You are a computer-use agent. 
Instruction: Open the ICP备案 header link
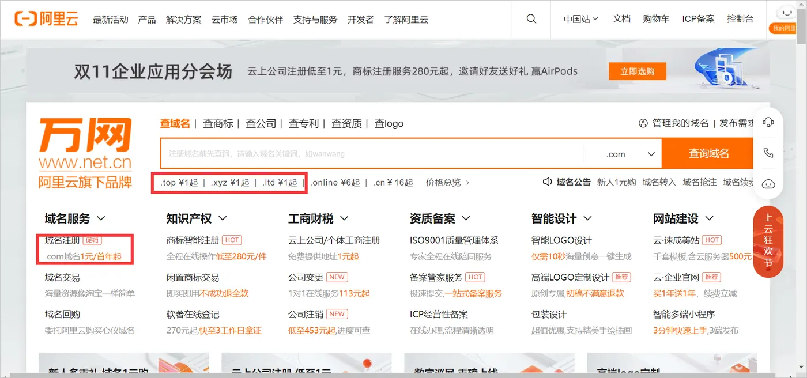pyautogui.click(x=699, y=19)
